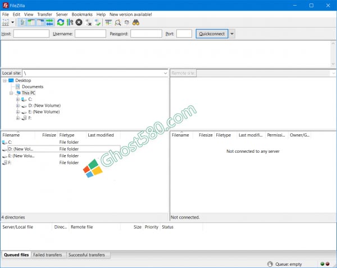This screenshot has width=337, height=268.
Task: Select D: (New Volume) in the tree
Action: tap(44, 105)
